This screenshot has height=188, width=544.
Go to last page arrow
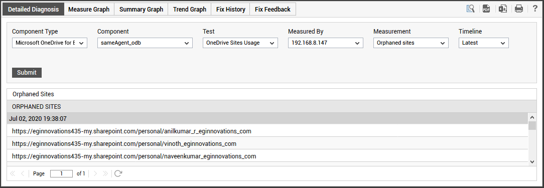point(105,173)
